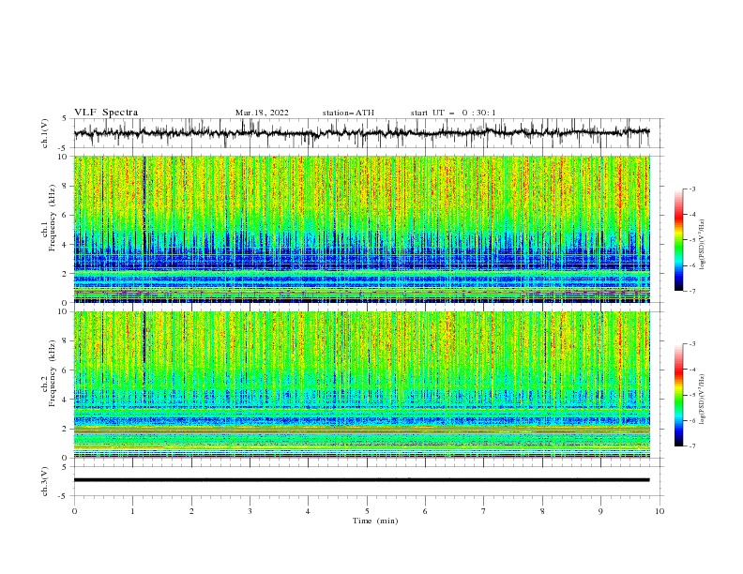Click the upper PSD color scale bar
This screenshot has width=743, height=574.
click(x=679, y=240)
